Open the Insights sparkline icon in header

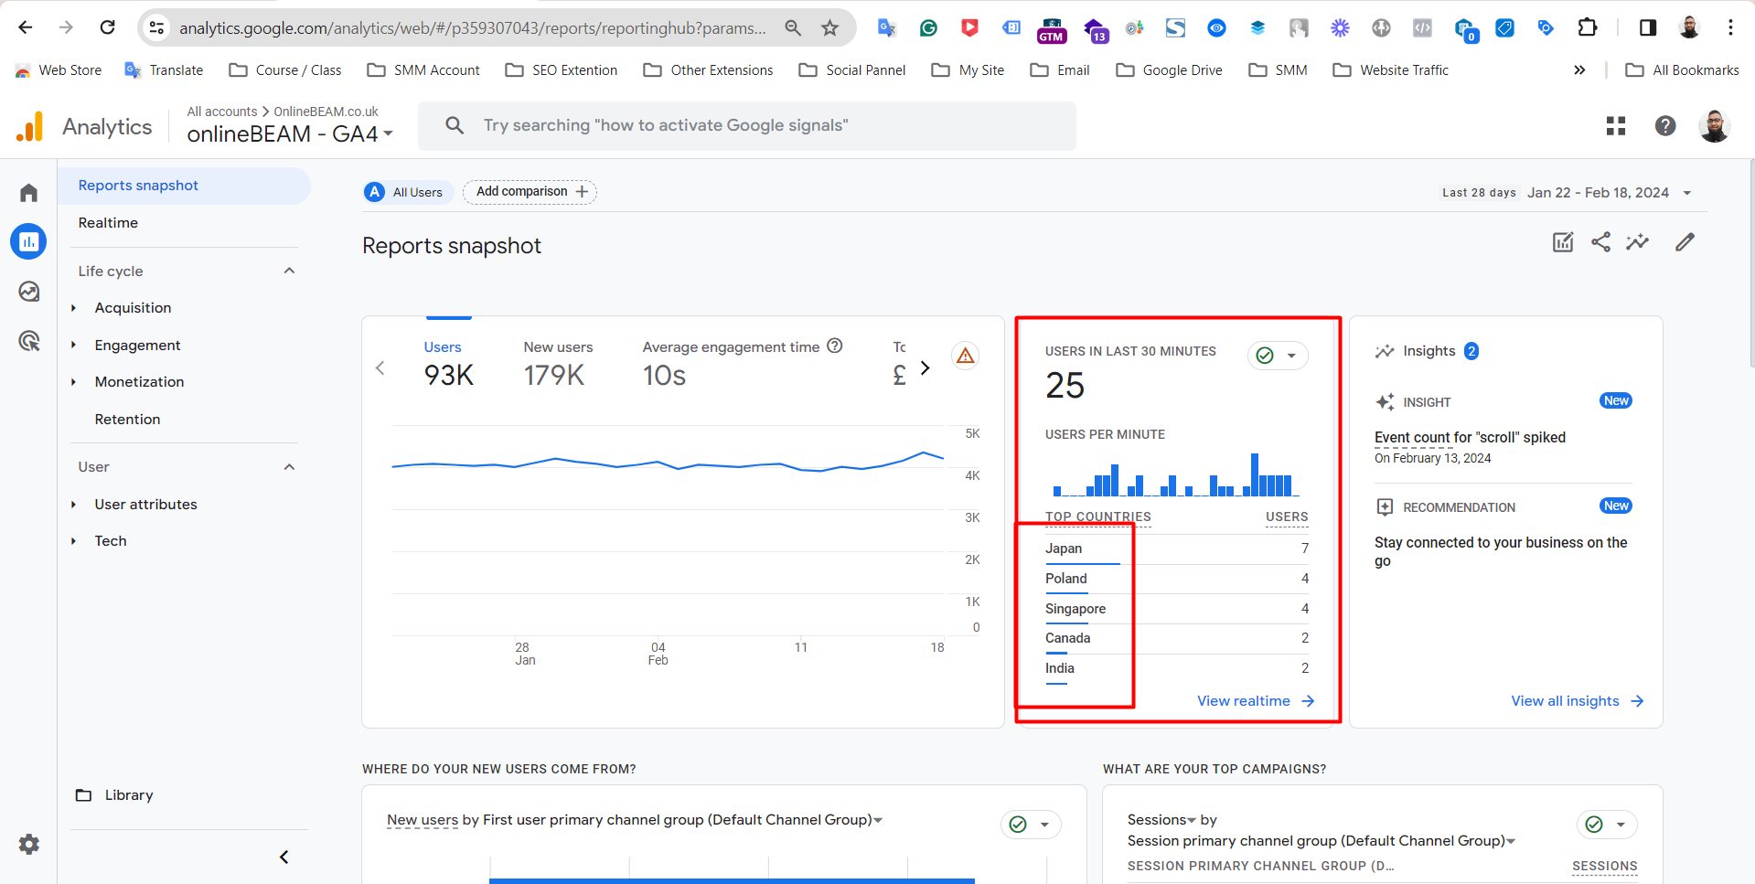click(1637, 242)
